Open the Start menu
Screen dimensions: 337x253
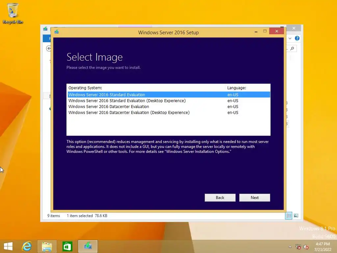8,246
